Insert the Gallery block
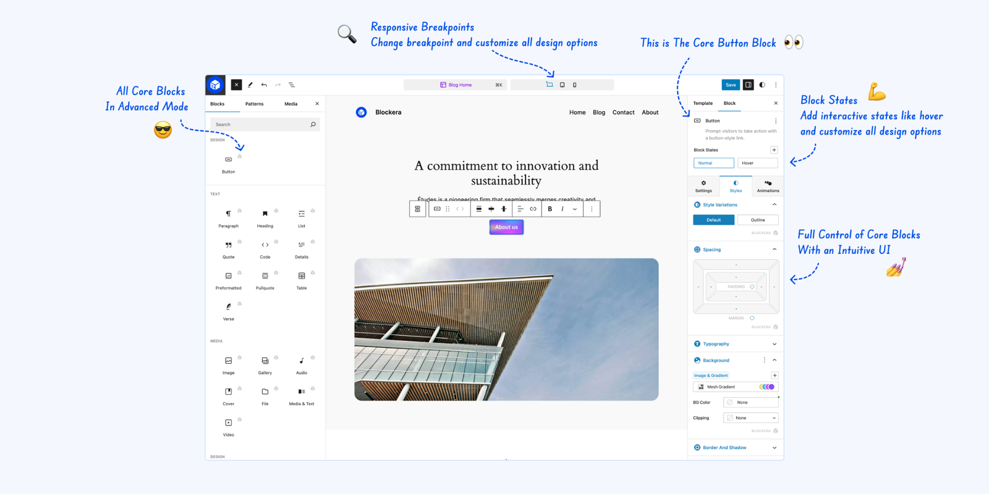Viewport: 989px width, 494px height. click(265, 364)
